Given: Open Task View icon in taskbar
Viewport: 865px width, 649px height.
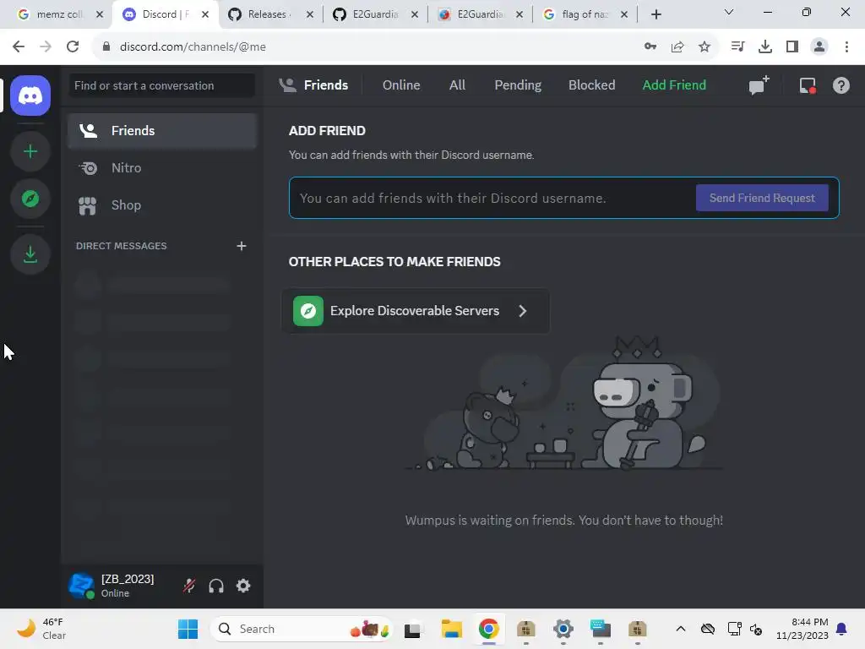Looking at the screenshot, I should click(x=412, y=629).
